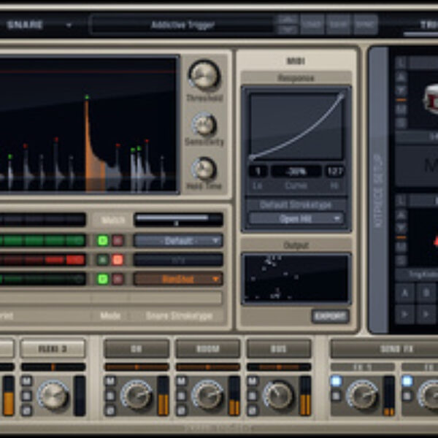438x438 pixels.
Task: Select the SEND FX tab
Action: coord(385,349)
